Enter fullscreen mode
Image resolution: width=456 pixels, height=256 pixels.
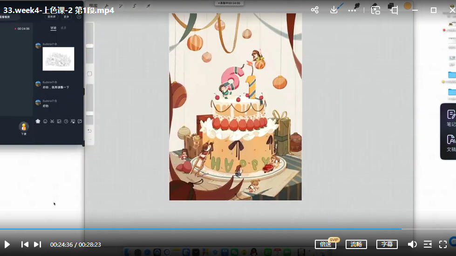(443, 244)
